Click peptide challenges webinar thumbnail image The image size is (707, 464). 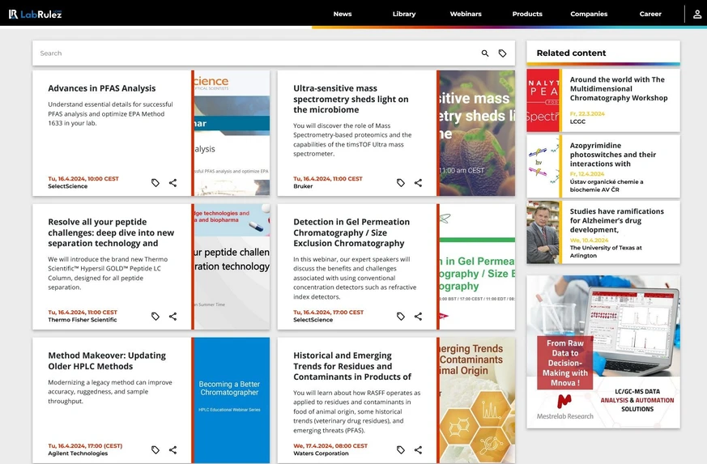[232, 266]
